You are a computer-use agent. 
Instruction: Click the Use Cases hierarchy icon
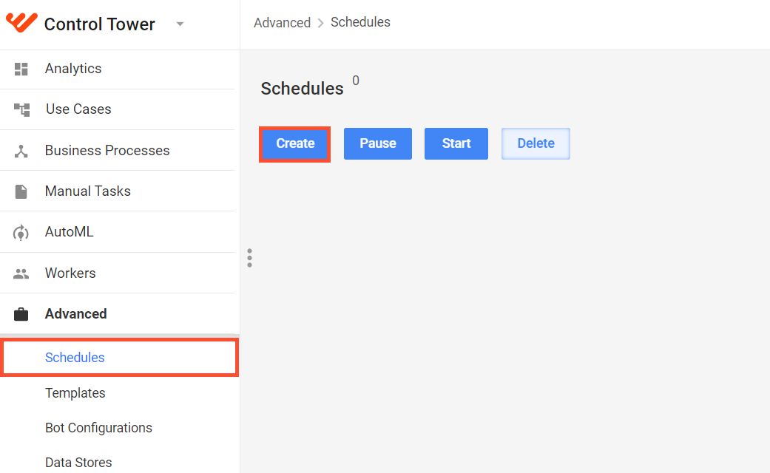coord(21,109)
